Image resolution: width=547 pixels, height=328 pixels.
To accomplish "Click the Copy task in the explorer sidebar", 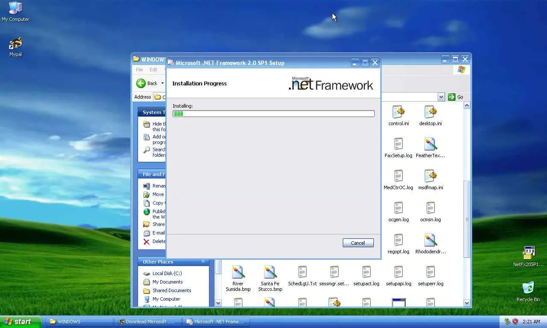I will [154, 203].
